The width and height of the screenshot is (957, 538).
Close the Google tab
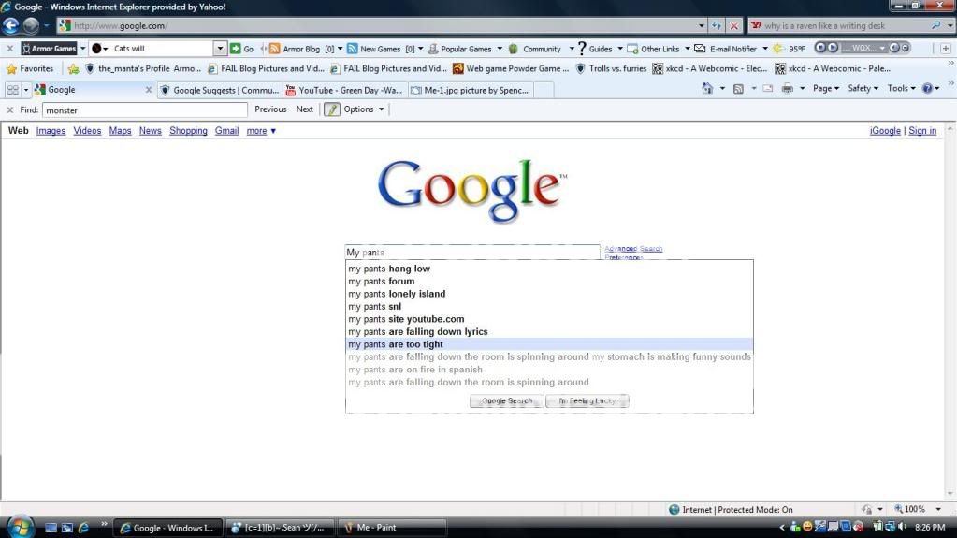click(x=149, y=90)
